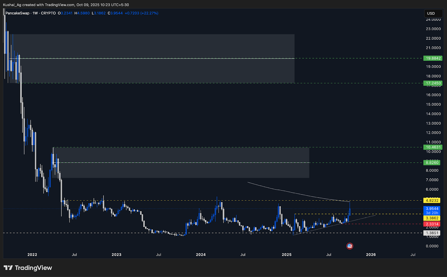Click the high value H4.5980
The width and height of the screenshot is (447, 277).
click(x=82, y=13)
